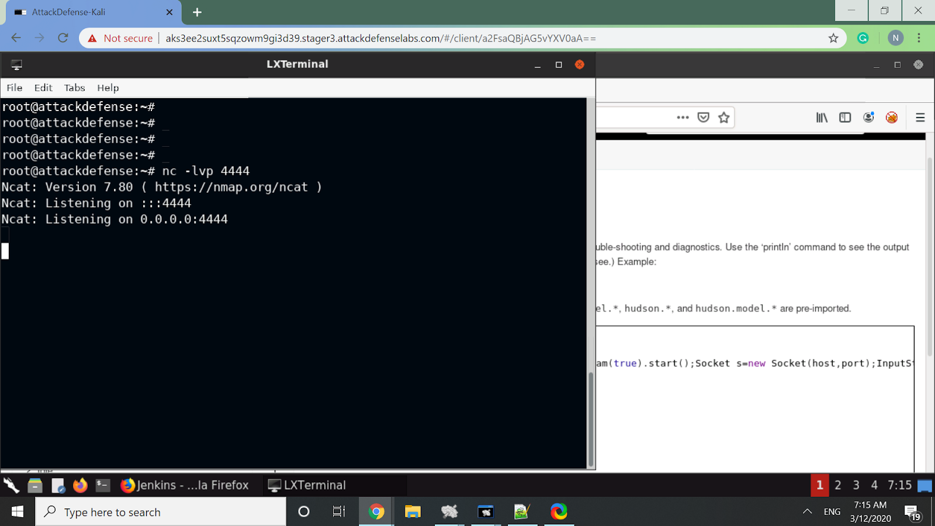This screenshot has height=526, width=935.
Task: Open the Tabs menu in LXTerminal
Action: [x=74, y=88]
